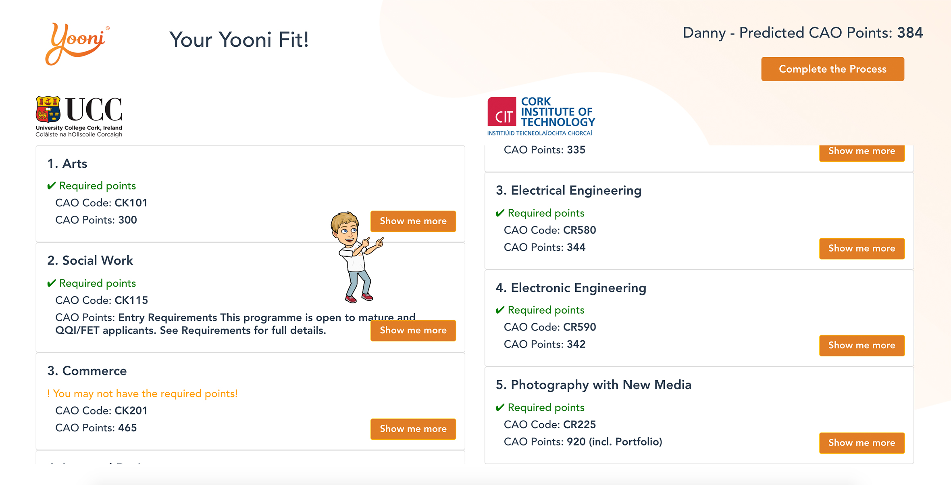Click the checkmark under Electronic Engineering
951x485 pixels.
click(x=500, y=310)
